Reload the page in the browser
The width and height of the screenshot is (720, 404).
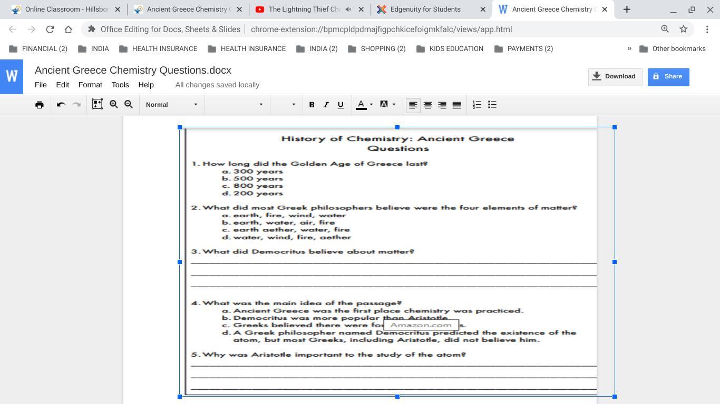pyautogui.click(x=50, y=29)
